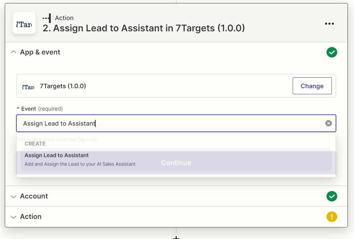Click the yellow warning icon beside Action
The height and width of the screenshot is (239, 354).
(x=332, y=217)
